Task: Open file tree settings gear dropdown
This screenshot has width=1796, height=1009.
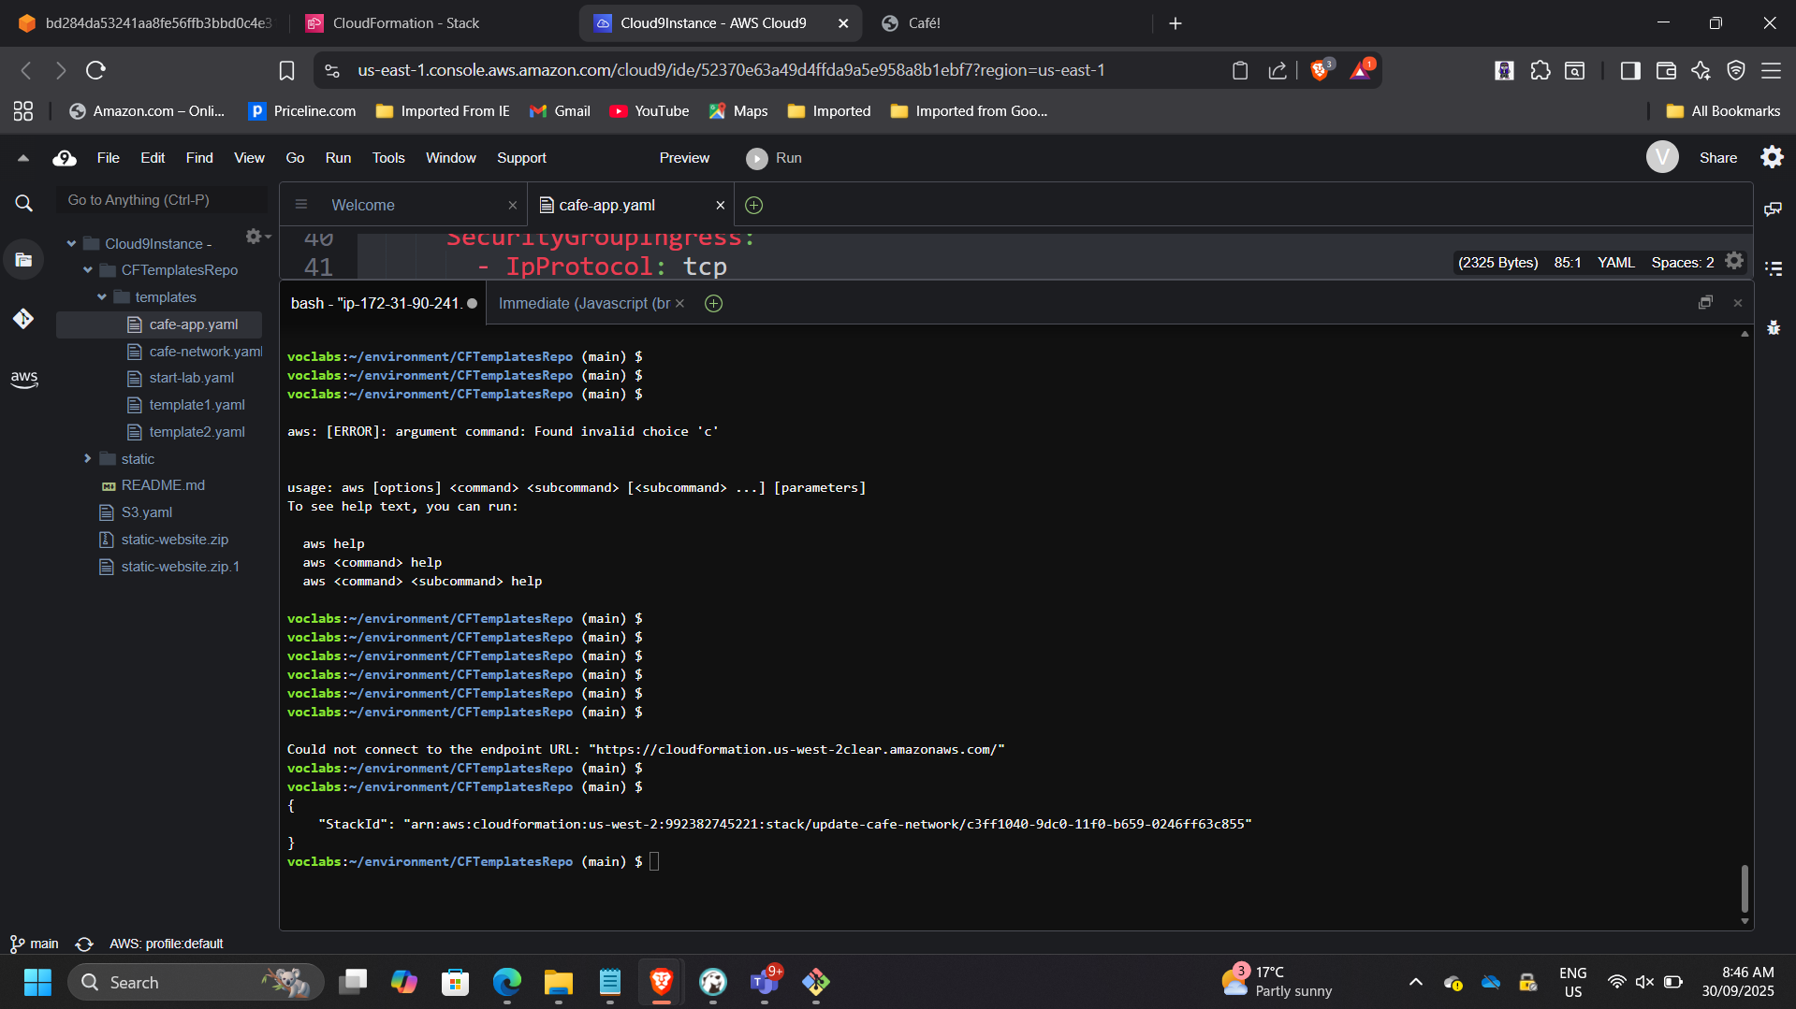Action: click(x=255, y=237)
